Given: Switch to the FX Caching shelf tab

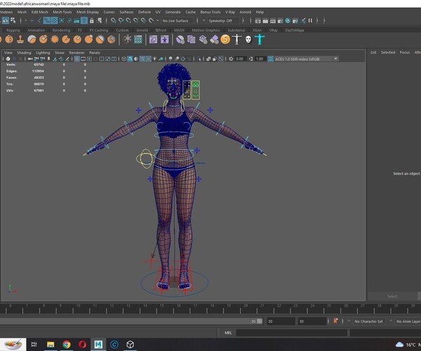Looking at the screenshot, I should click(98, 30).
